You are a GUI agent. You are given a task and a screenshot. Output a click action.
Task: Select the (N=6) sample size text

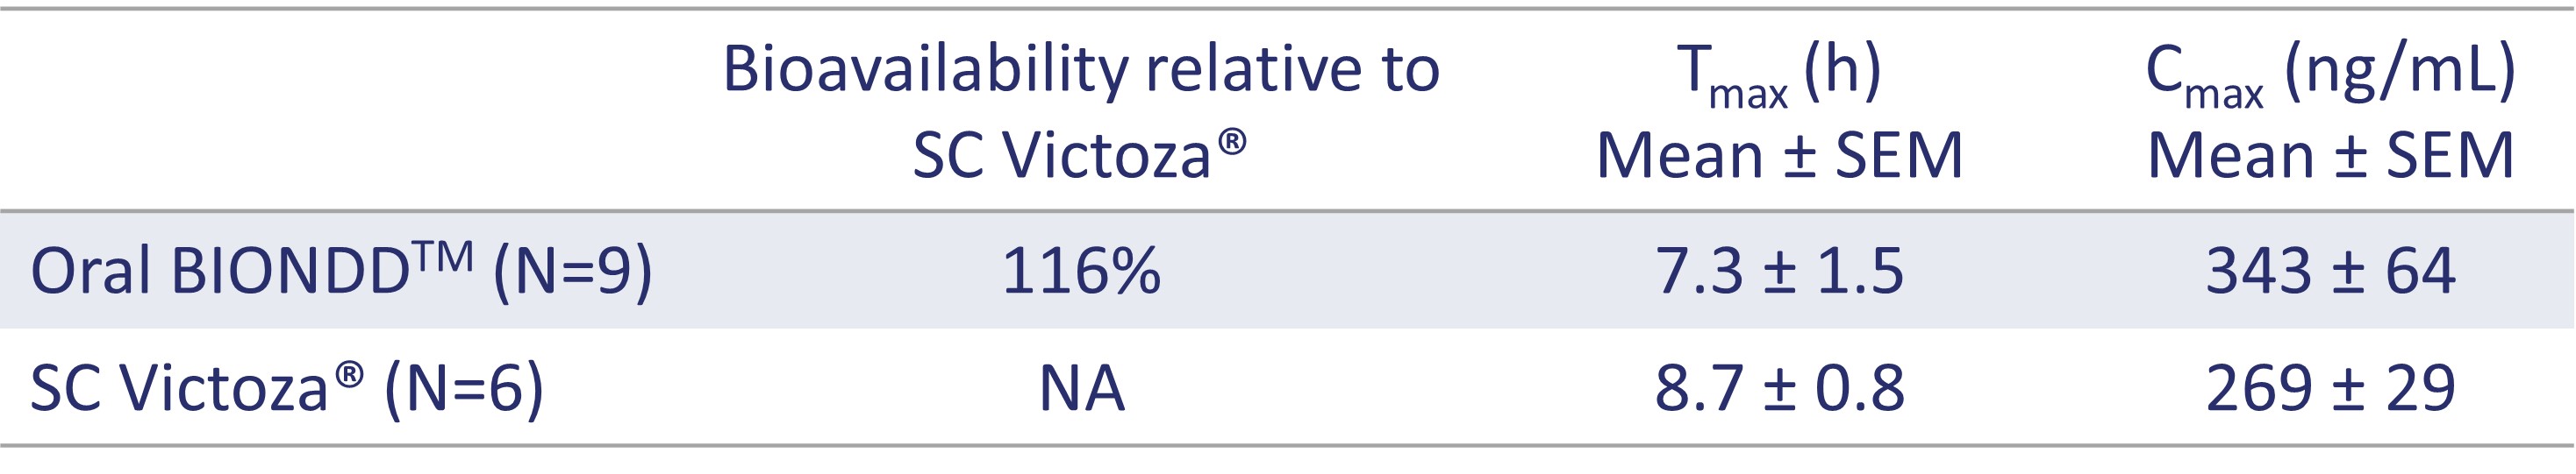465,389
